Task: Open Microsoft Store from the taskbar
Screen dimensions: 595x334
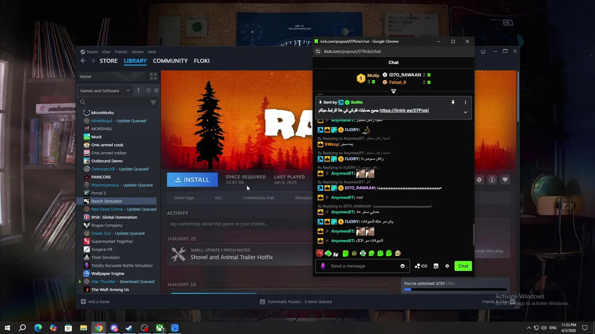Action: [68, 328]
